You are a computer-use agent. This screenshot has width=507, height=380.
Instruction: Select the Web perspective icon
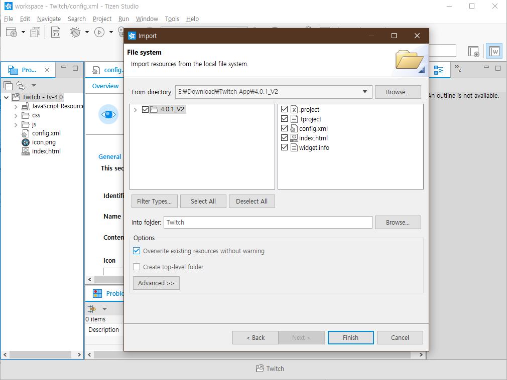(494, 51)
